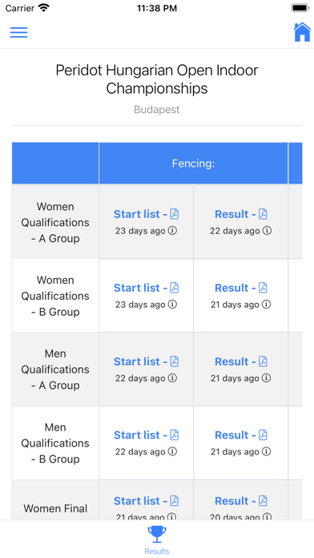Open Women Final Result PDF icon
The width and height of the screenshot is (314, 558).
[x=263, y=501]
